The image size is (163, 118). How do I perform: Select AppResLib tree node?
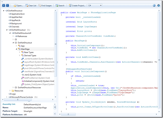pos(16,20)
